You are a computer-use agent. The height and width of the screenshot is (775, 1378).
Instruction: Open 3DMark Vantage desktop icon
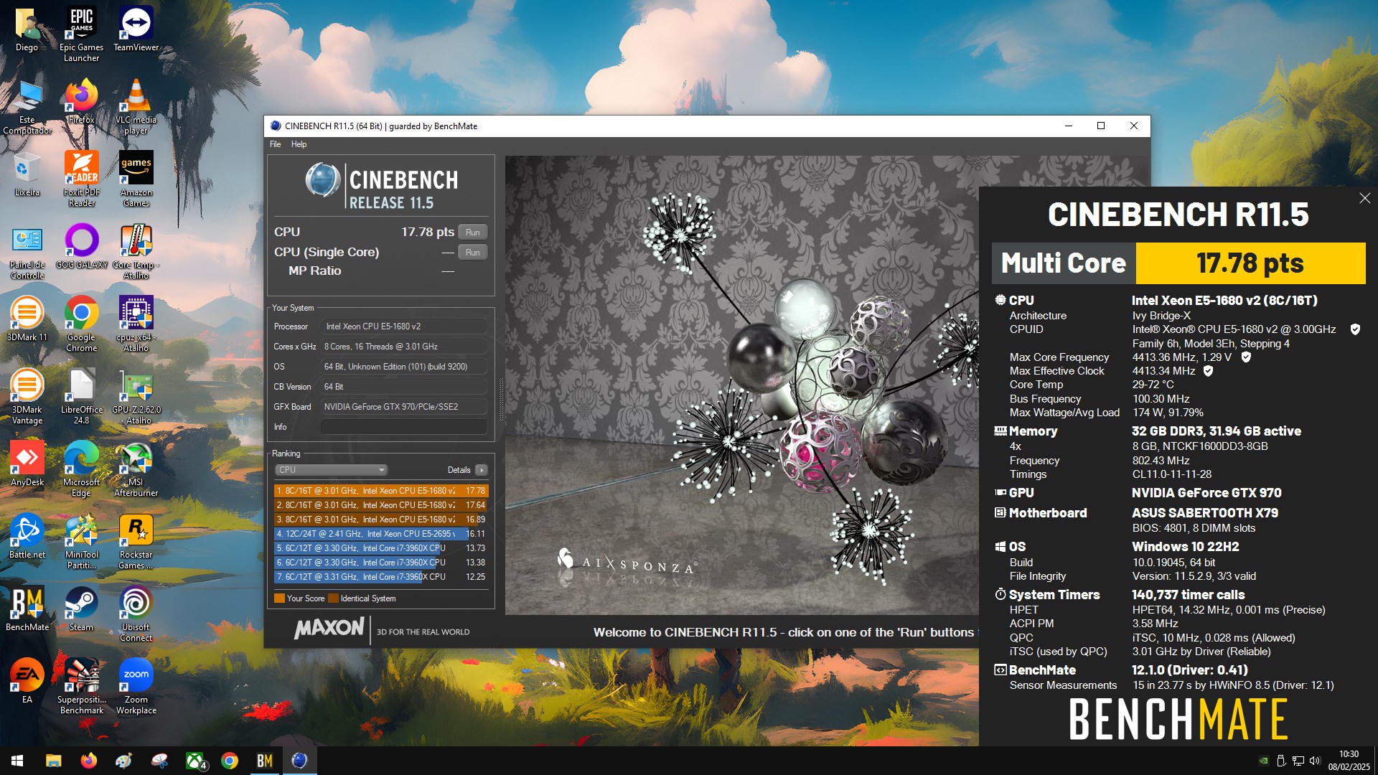[x=27, y=396]
